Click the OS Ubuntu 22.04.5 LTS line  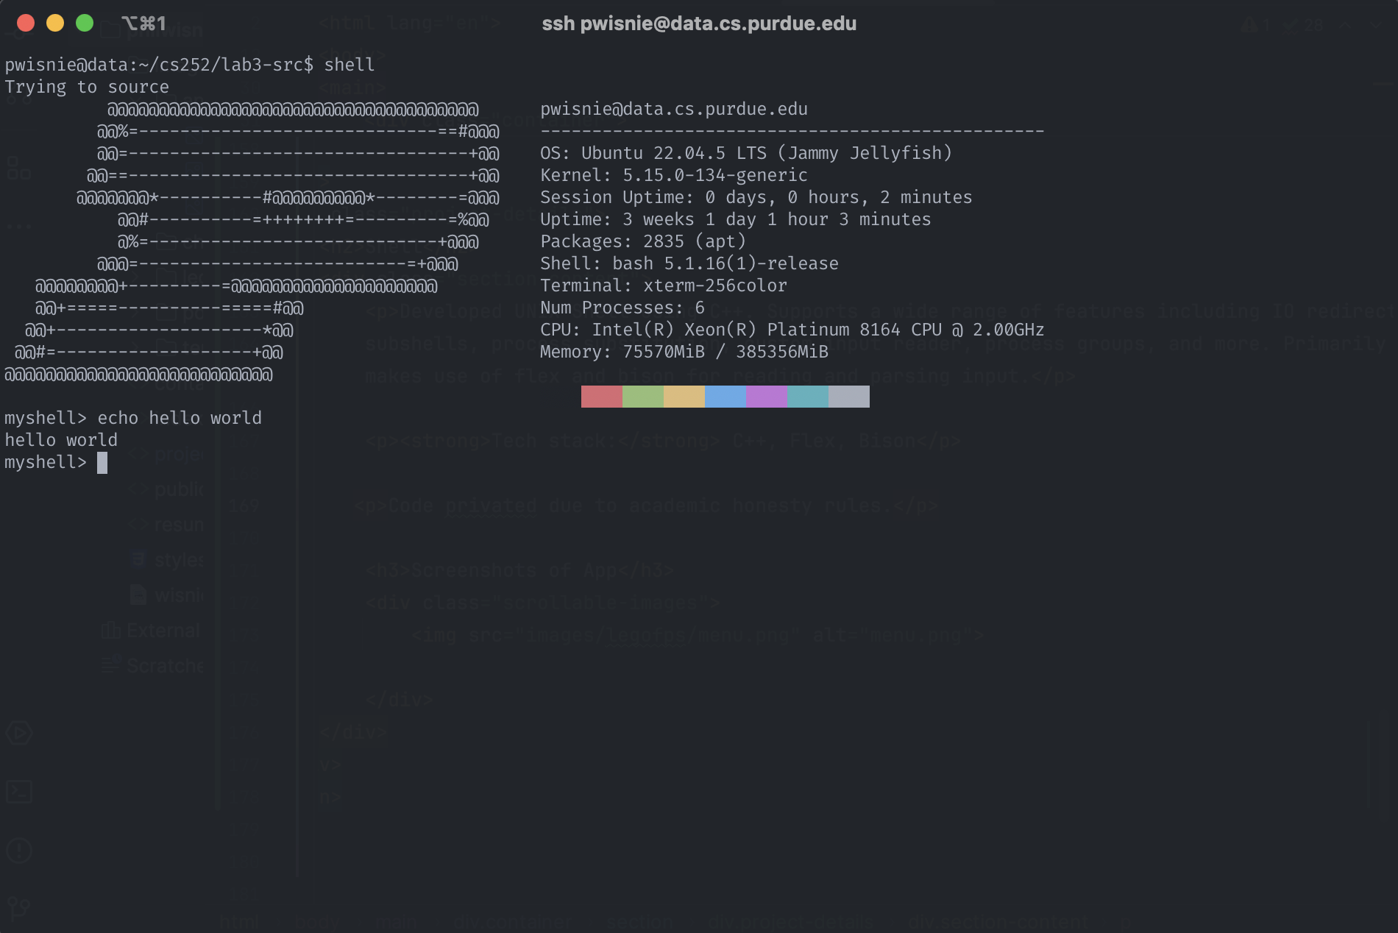click(x=746, y=153)
